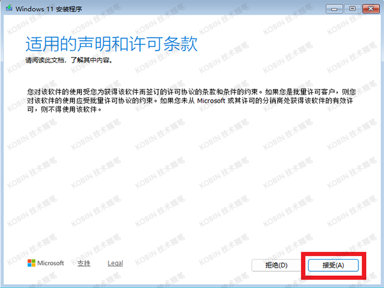The width and height of the screenshot is (384, 288).
Task: Close the Windows 11 安装程序 window
Action: (371, 9)
